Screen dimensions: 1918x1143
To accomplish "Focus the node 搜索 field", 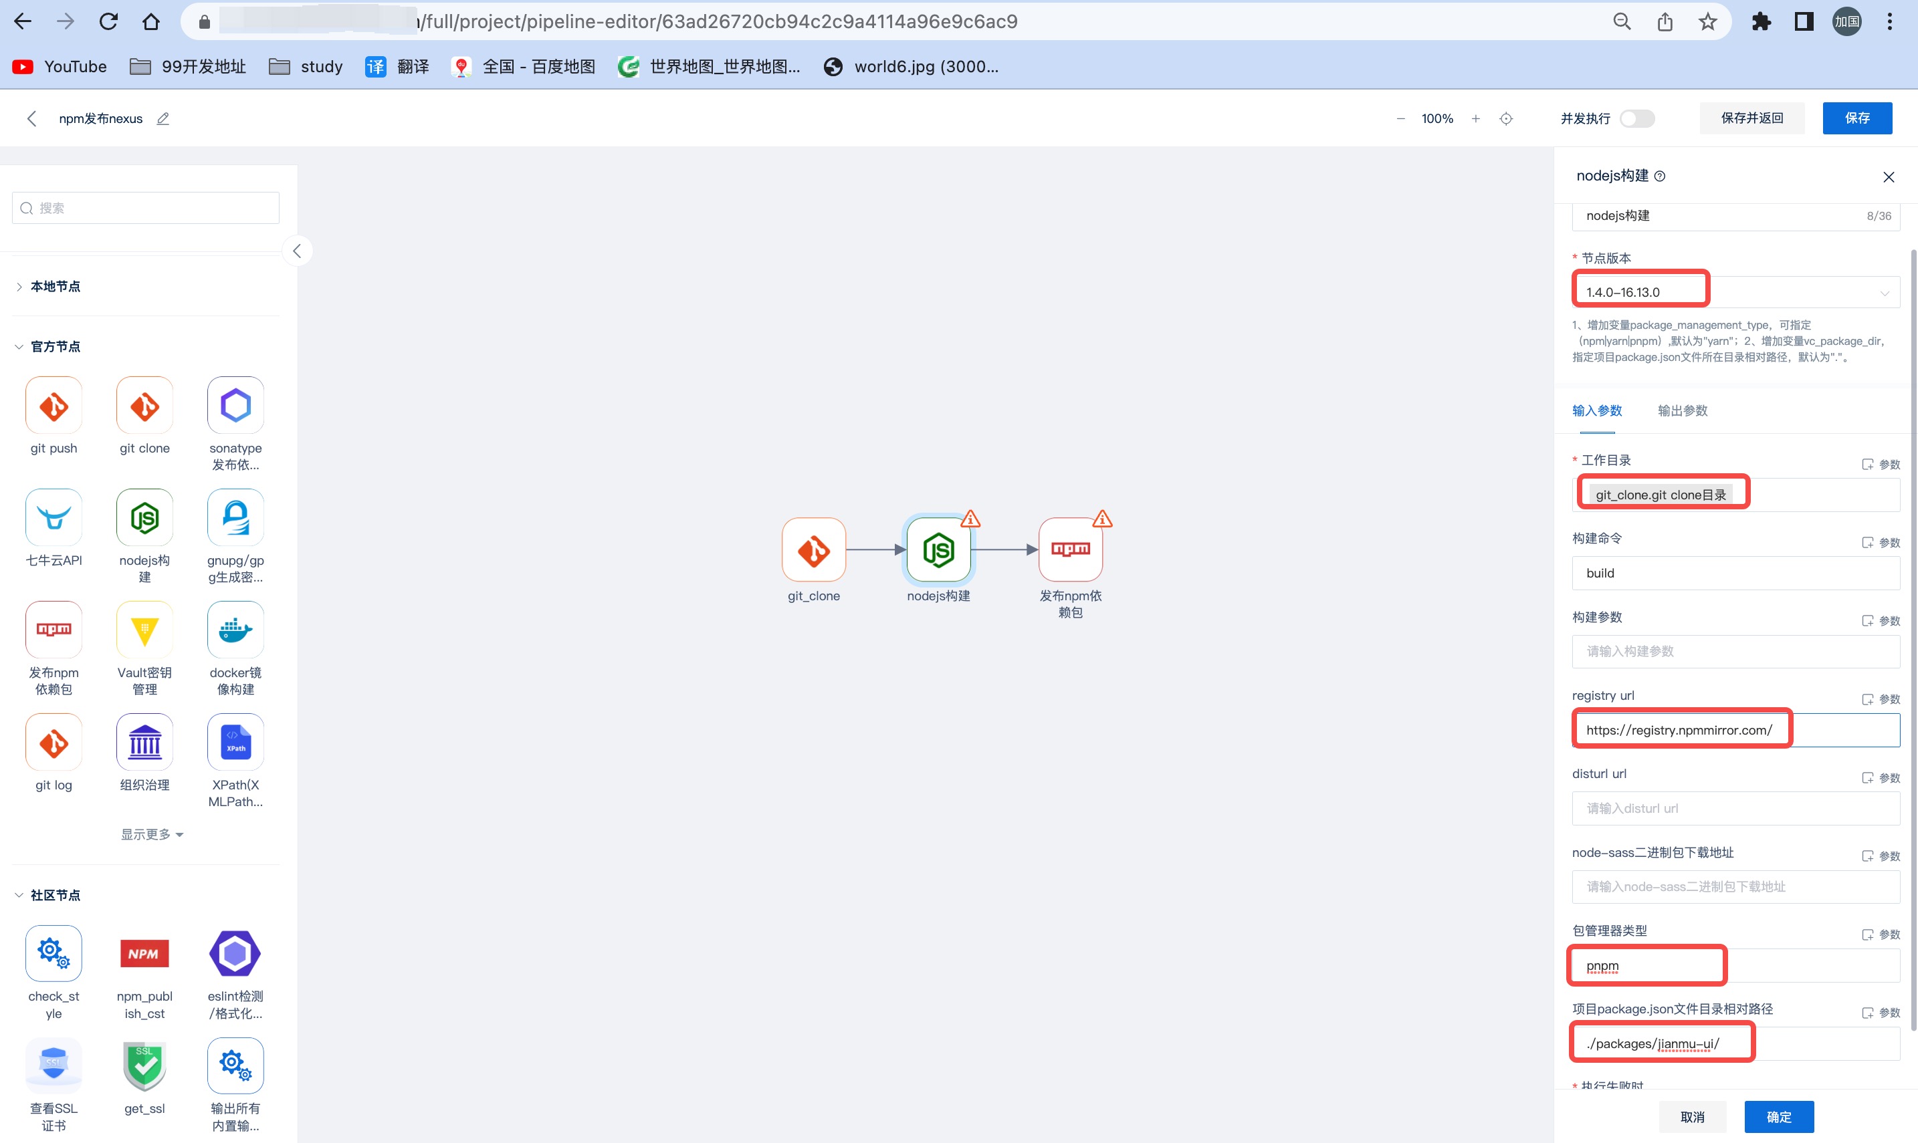I will coord(146,208).
